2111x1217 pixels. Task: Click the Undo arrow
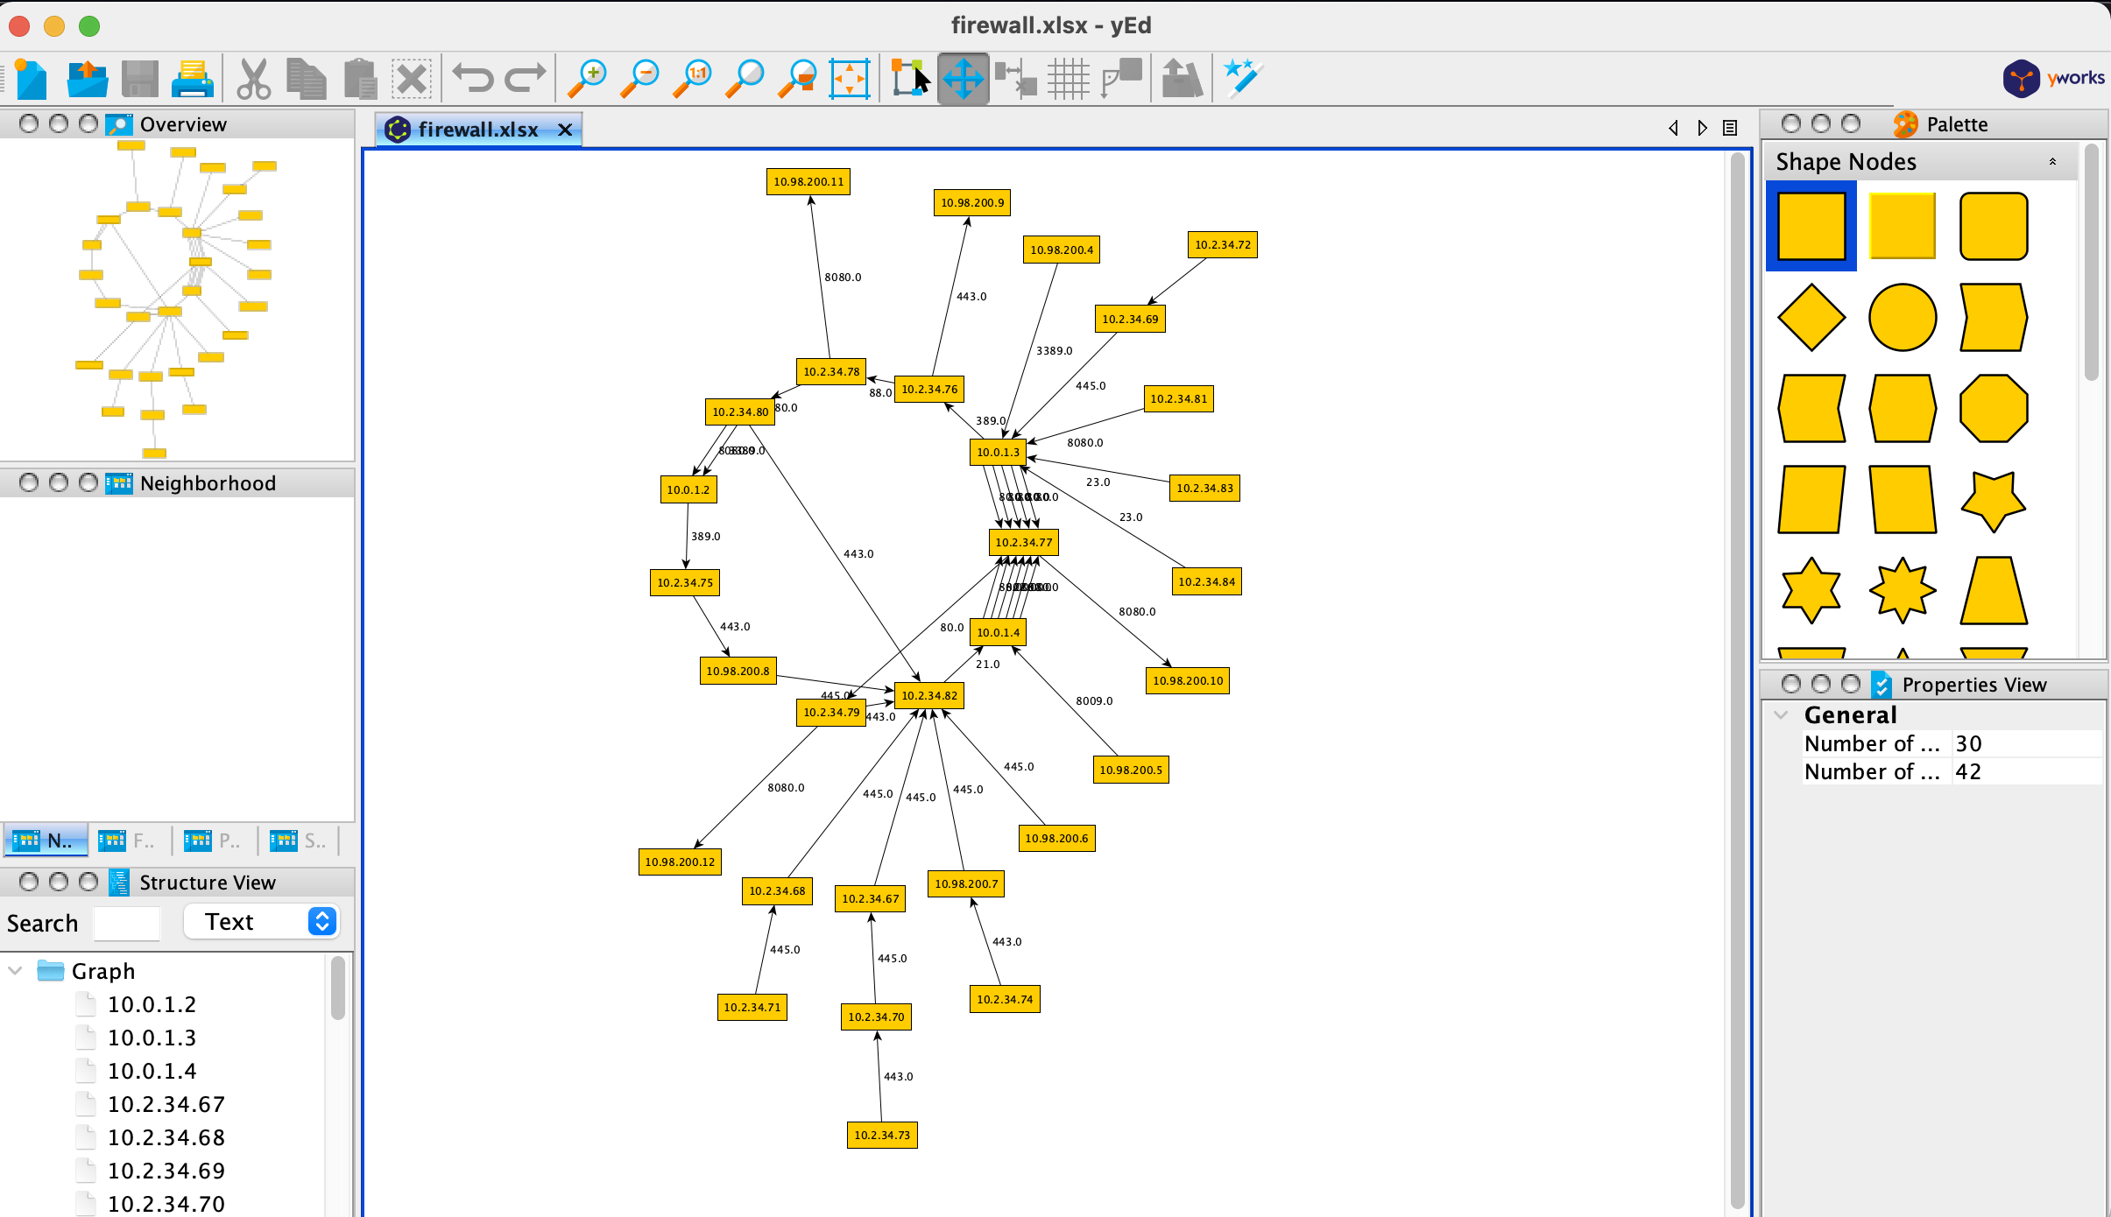tap(473, 79)
